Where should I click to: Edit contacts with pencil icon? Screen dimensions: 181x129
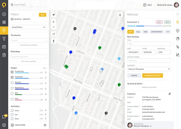(170, 94)
